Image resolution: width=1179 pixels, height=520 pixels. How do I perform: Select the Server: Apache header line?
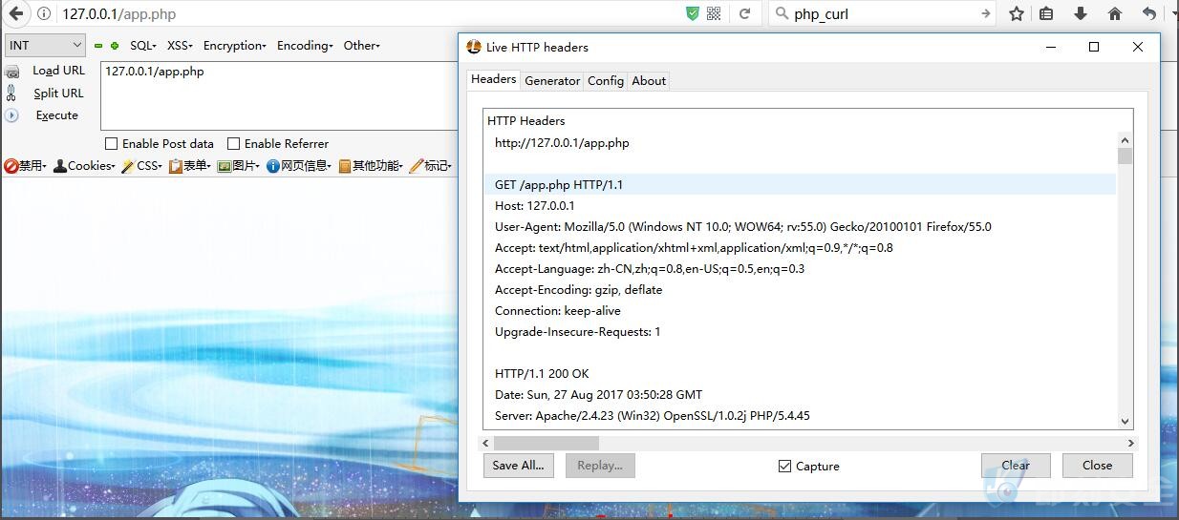(800, 416)
